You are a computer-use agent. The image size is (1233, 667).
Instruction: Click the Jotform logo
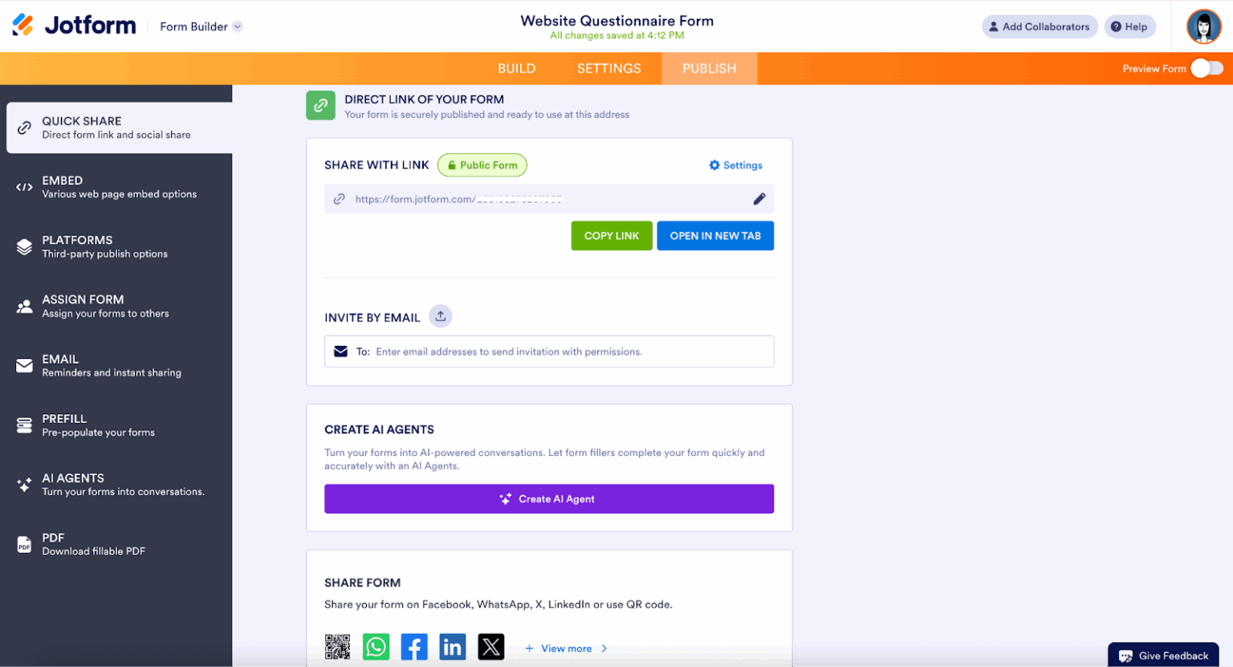(x=74, y=26)
